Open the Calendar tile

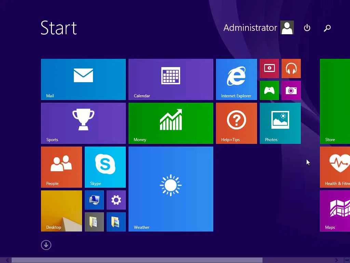(x=171, y=79)
